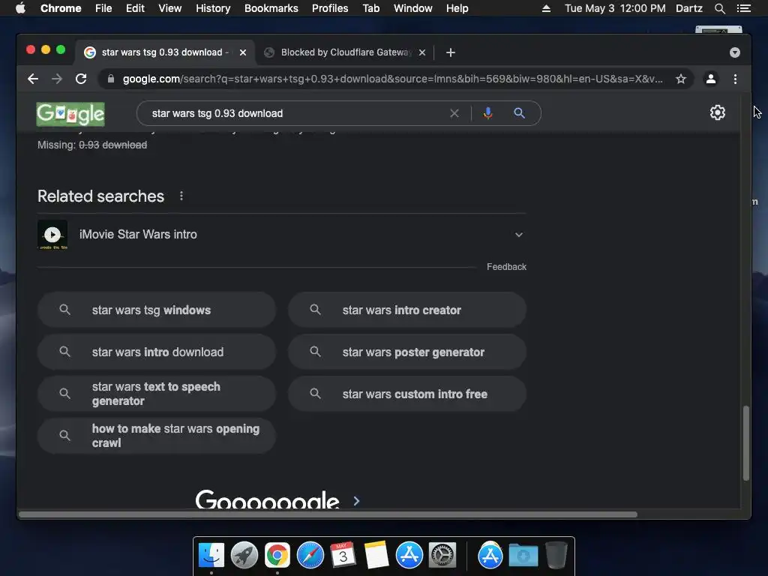Open a new tab with the plus button
768x576 pixels.
point(451,52)
